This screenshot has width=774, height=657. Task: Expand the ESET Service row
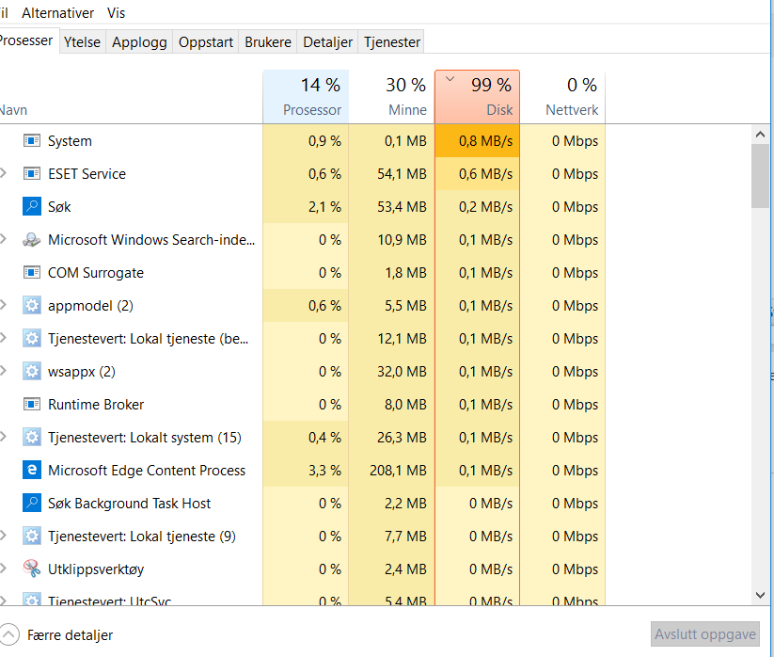pyautogui.click(x=4, y=173)
